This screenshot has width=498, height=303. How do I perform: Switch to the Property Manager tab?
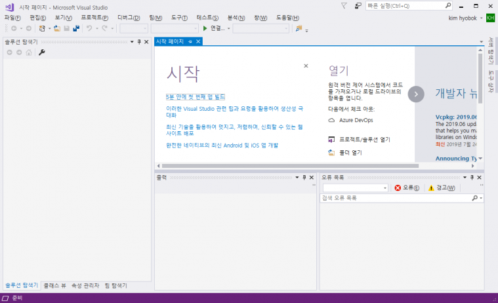pos(85,285)
